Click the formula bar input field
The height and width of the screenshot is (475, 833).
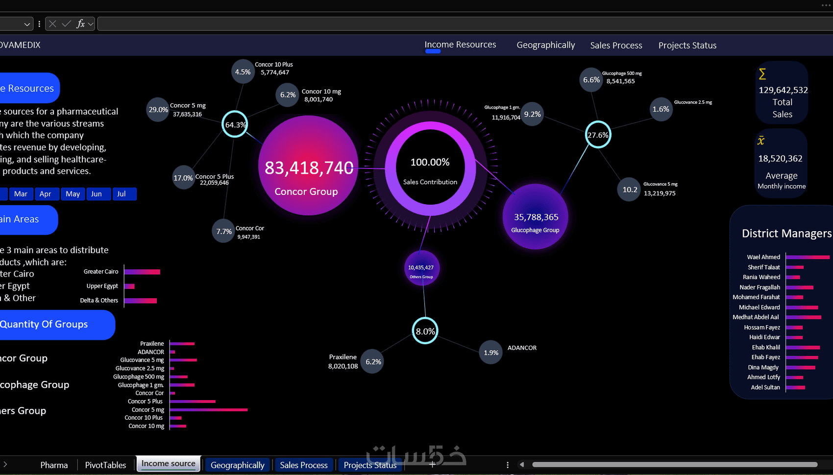(x=465, y=24)
